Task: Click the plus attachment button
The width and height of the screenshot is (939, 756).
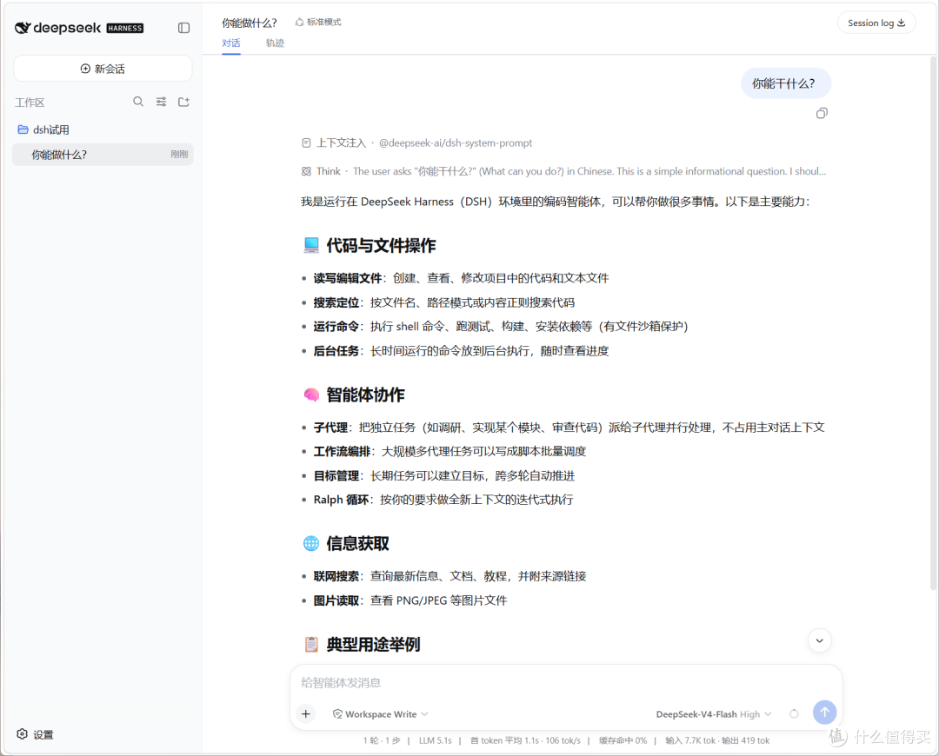Action: point(306,713)
